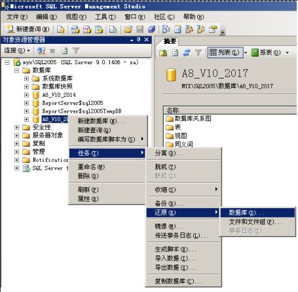
Task: Click the Registered Servers toolbar icon
Action: coord(166,29)
